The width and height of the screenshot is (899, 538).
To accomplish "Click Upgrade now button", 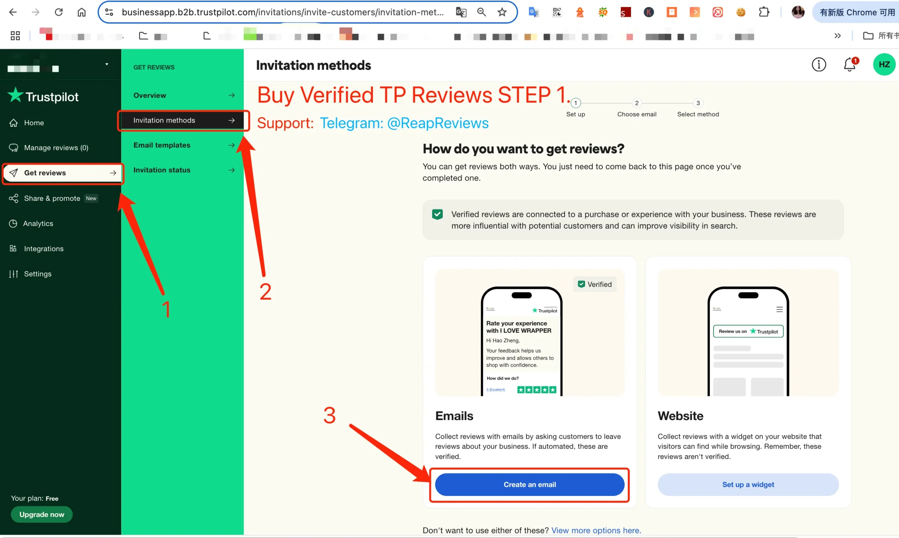I will [x=42, y=514].
